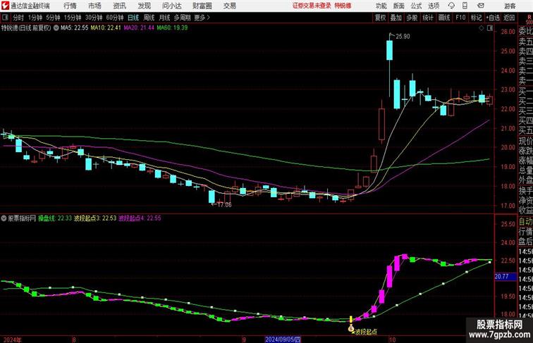
Task: Click the MA10: 22.41 label
Action: coord(106,28)
